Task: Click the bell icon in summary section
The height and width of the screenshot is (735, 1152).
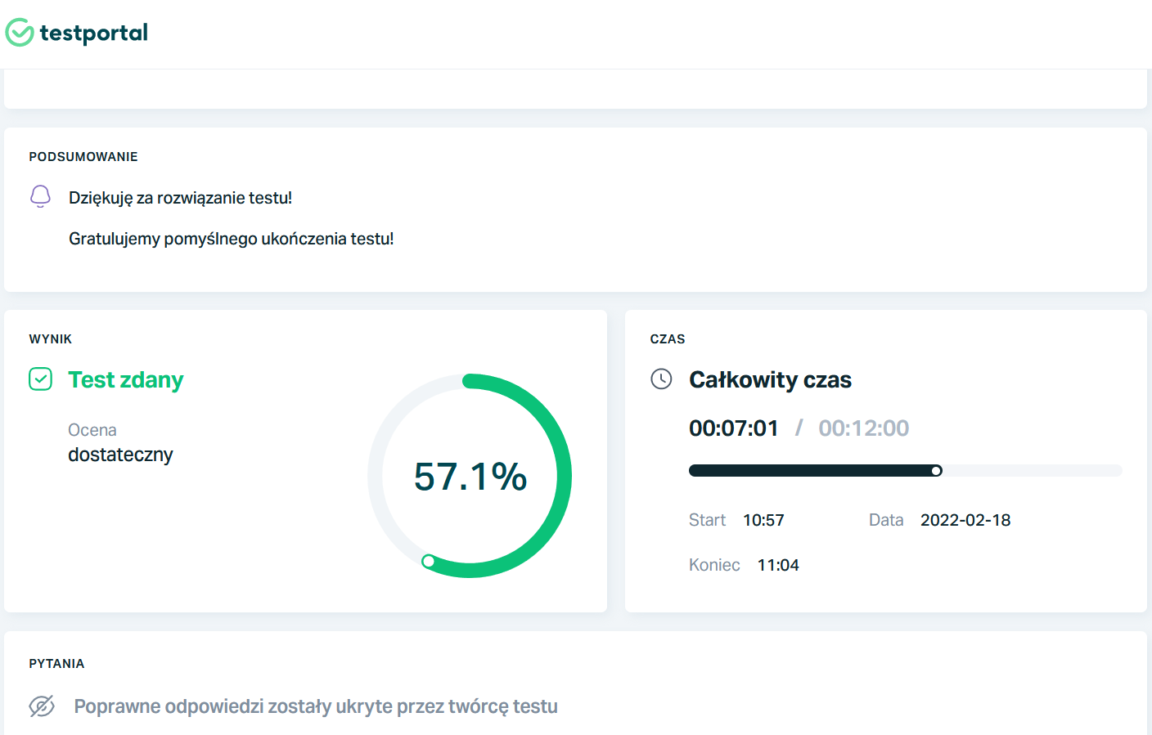Action: pos(40,197)
